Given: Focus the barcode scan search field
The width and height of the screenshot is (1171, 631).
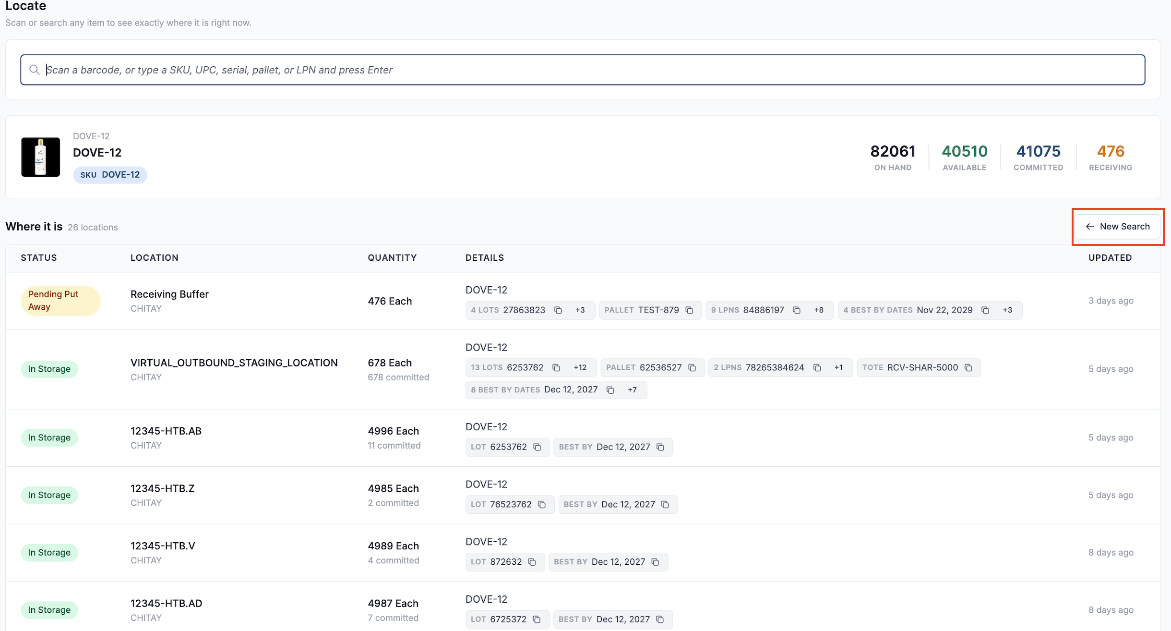Looking at the screenshot, I should pos(583,70).
